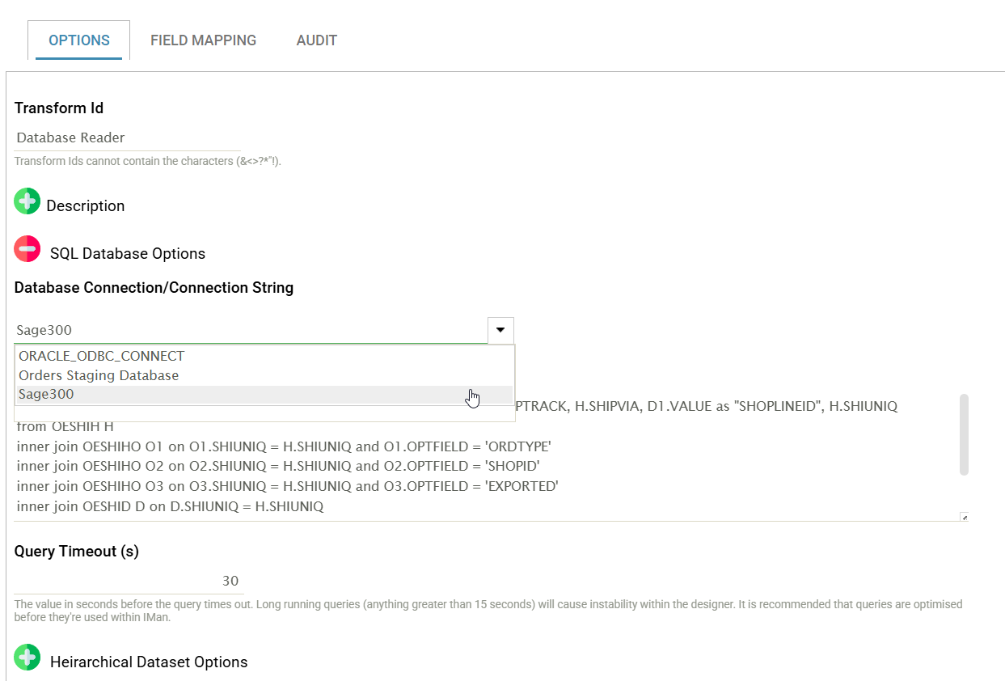
Task: Collapse SQL Database Options with red minus icon
Action: click(27, 249)
